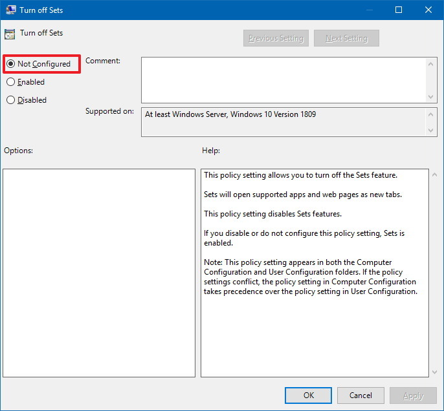This screenshot has width=444, height=411.
Task: Click the Turn off Sets policy icon
Action: 10,34
